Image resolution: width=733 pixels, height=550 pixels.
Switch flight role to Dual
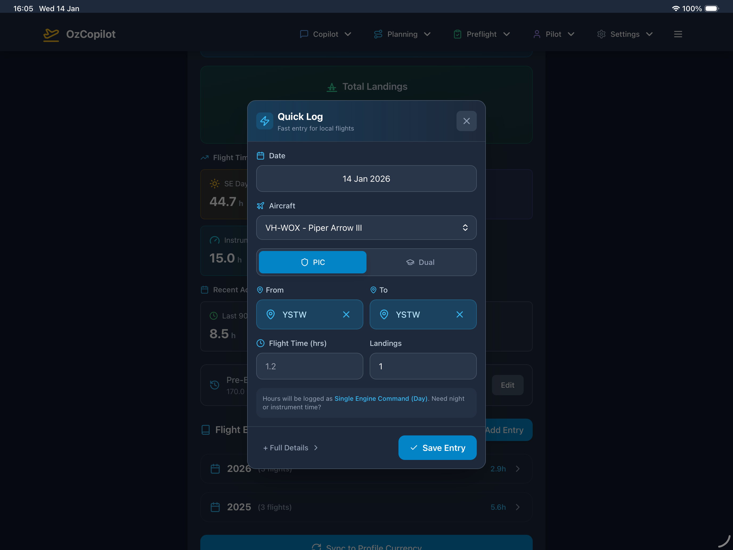tap(420, 262)
